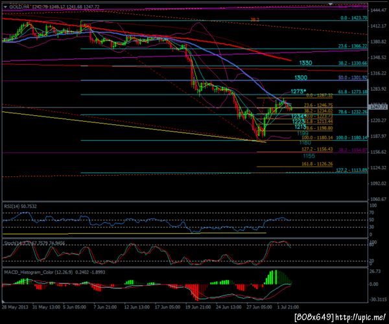
Task: Select the current price tag 1247.72 on axis
Action: pyautogui.click(x=378, y=107)
